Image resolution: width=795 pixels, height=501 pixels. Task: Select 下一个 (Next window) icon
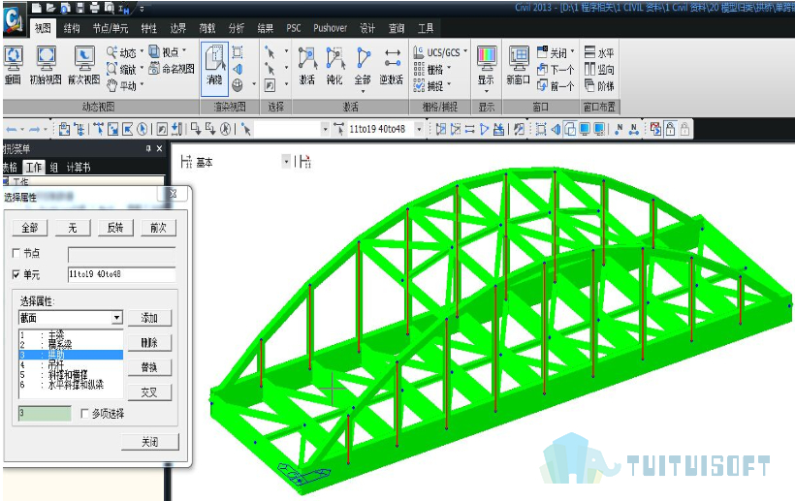556,69
